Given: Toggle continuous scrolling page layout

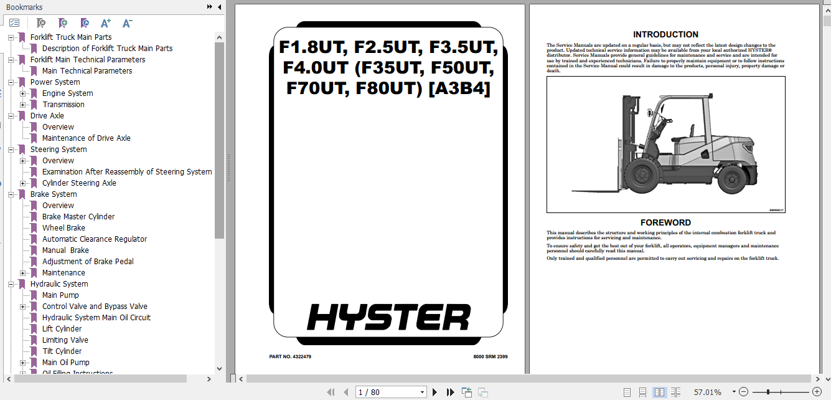Looking at the screenshot, I should [643, 392].
